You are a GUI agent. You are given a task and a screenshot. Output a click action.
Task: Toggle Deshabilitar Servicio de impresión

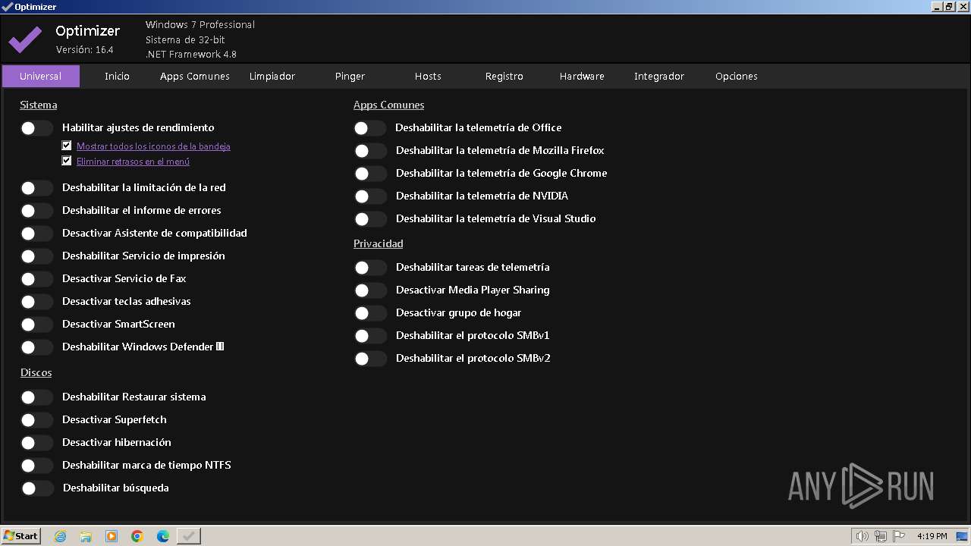coord(36,256)
